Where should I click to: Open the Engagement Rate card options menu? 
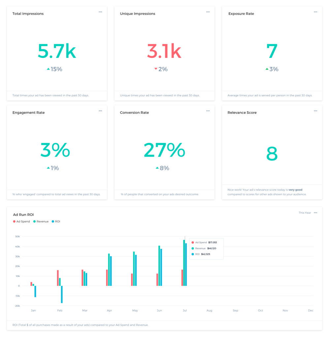(101, 111)
